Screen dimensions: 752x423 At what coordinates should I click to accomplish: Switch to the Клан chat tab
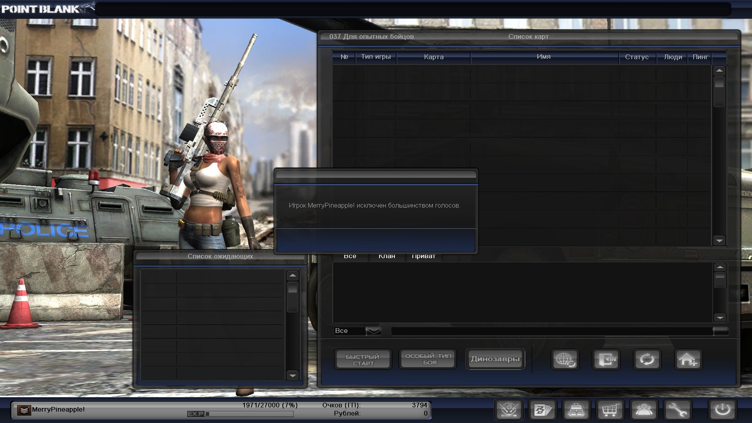(387, 257)
